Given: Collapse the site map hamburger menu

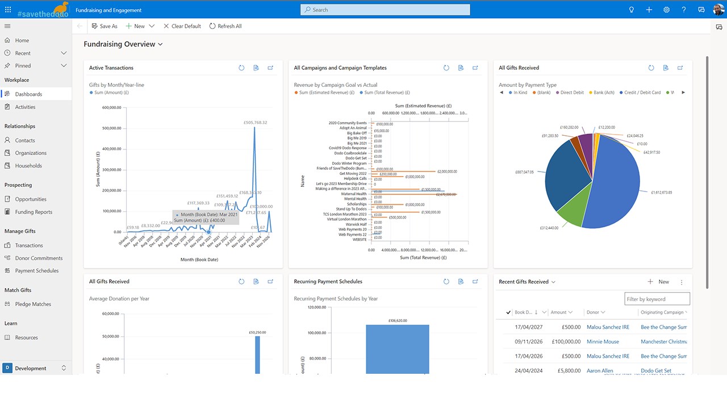Looking at the screenshot, I should click(x=7, y=26).
